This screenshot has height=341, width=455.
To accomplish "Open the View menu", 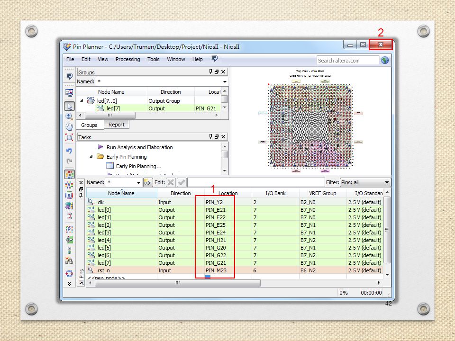I will tap(103, 59).
